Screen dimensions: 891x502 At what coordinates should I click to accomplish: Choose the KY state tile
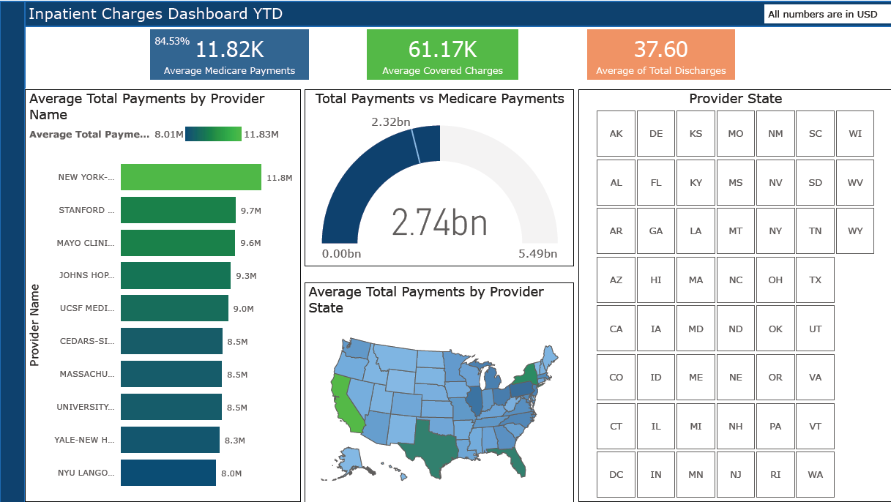coord(696,182)
